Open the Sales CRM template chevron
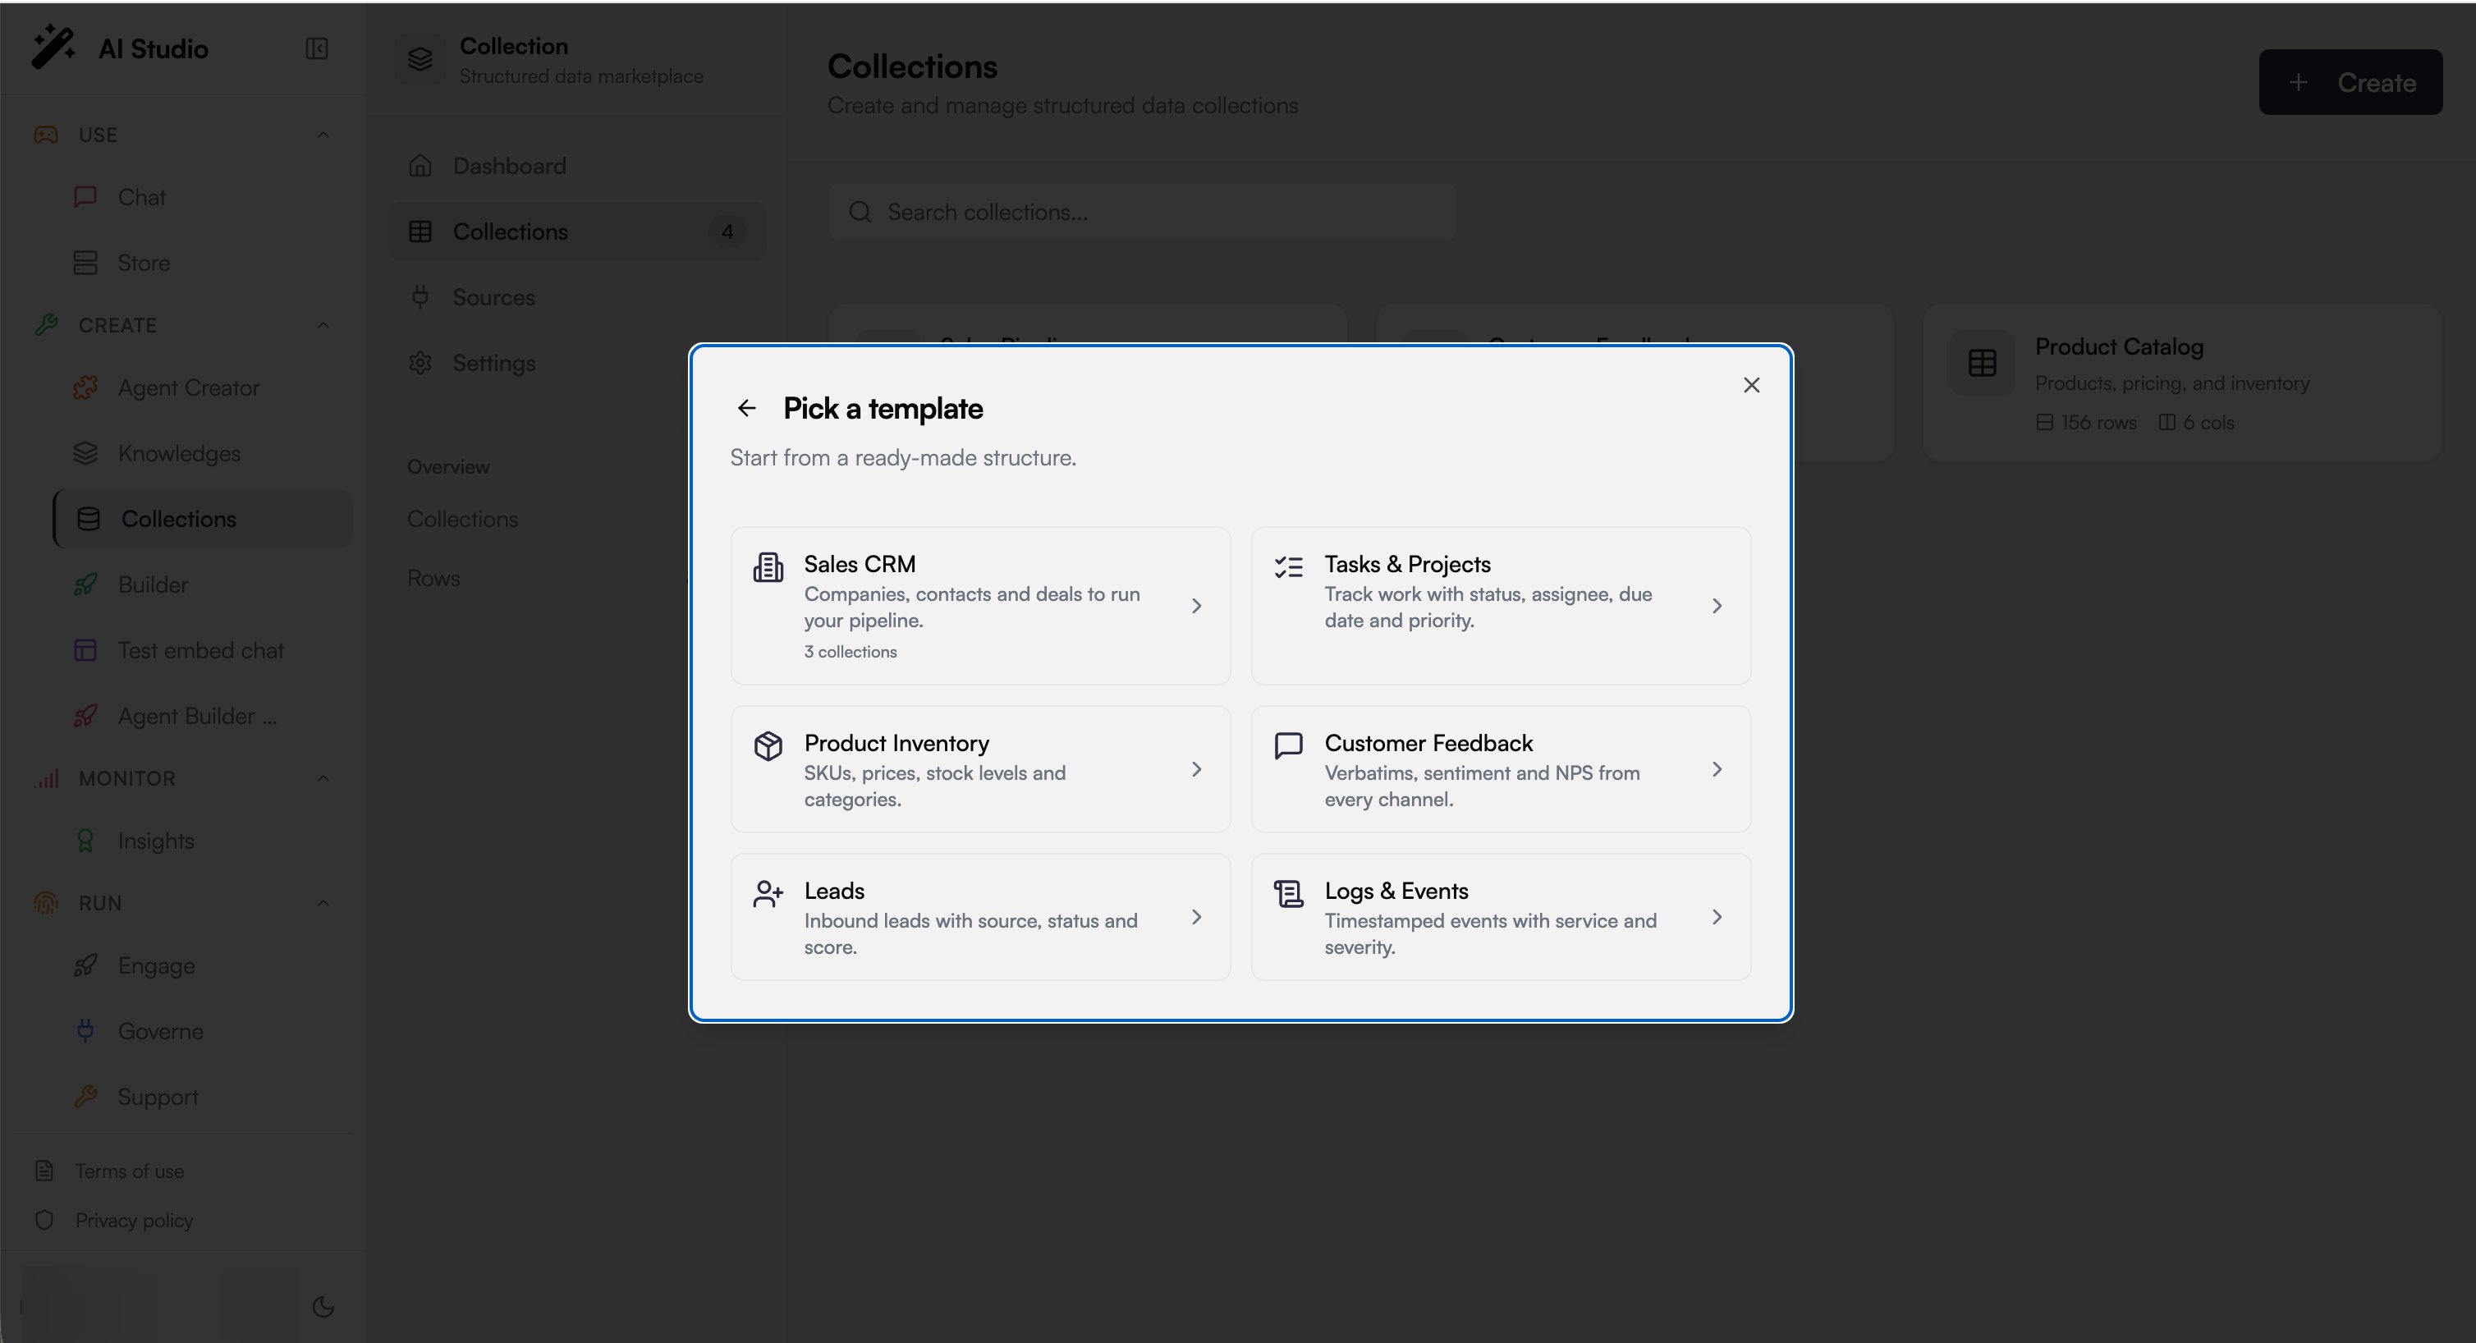This screenshot has width=2476, height=1343. pos(1197,606)
